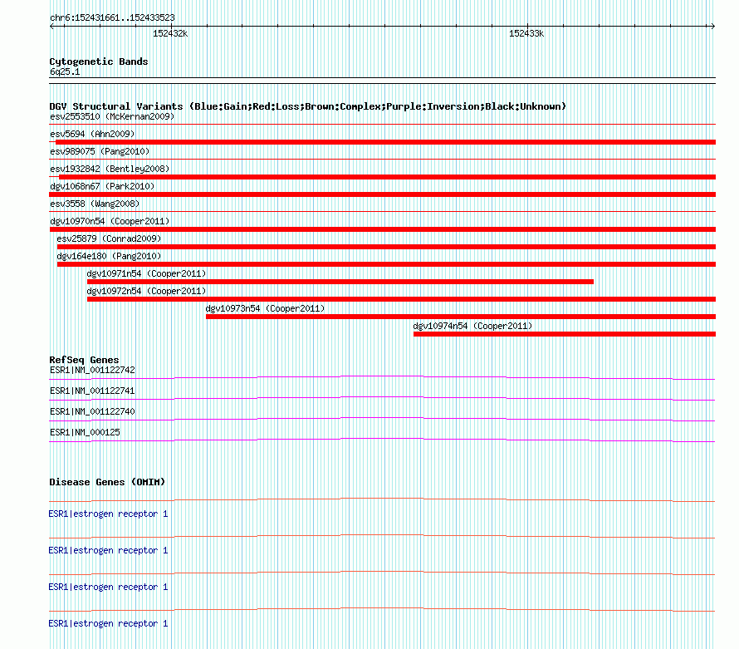Select the ESR1|NM_000125 transcript
Viewport: 739px width, 649px height.
pos(85,432)
